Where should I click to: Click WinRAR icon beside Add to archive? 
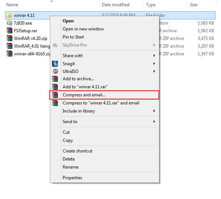(x=55, y=79)
